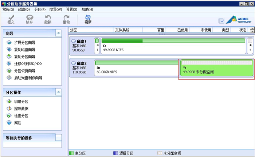The image size is (255, 157).
Task: Collapse the 分区操作 panel
Action: 59,92
